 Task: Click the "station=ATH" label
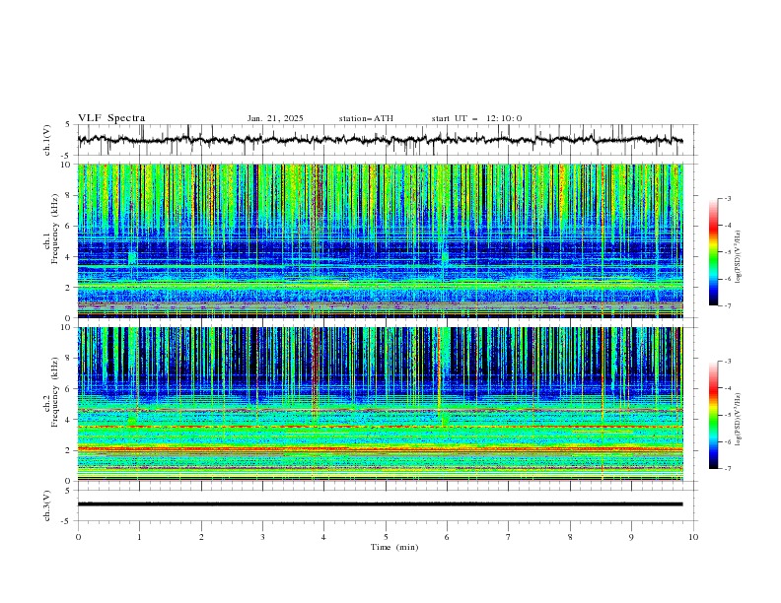click(x=366, y=118)
